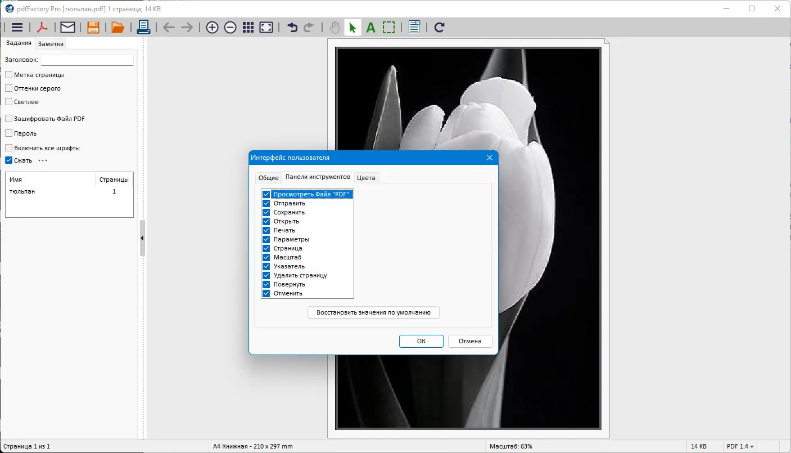This screenshot has height=453, width=791.
Task: Select the green letter A text tool
Action: point(370,28)
